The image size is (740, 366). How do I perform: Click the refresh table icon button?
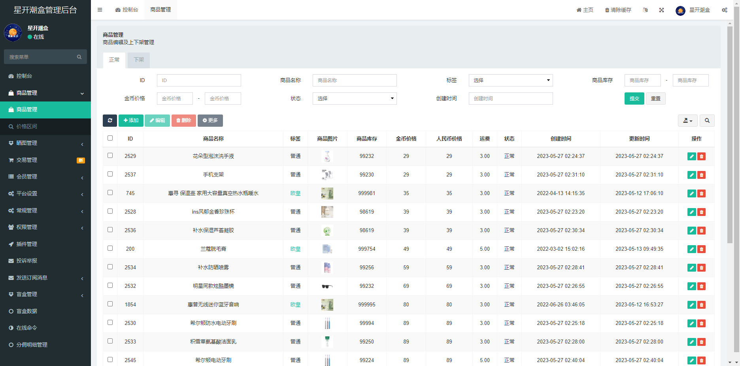(110, 120)
